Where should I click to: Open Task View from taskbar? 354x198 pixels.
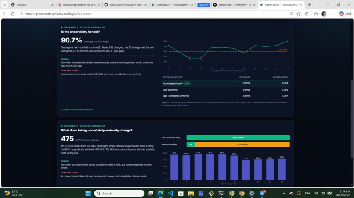(x=150, y=193)
